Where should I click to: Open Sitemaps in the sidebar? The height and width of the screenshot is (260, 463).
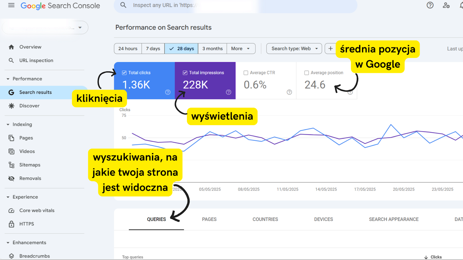pos(30,165)
